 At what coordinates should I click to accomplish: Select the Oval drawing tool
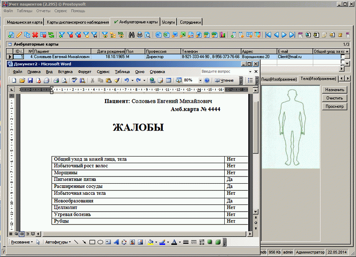101,242
